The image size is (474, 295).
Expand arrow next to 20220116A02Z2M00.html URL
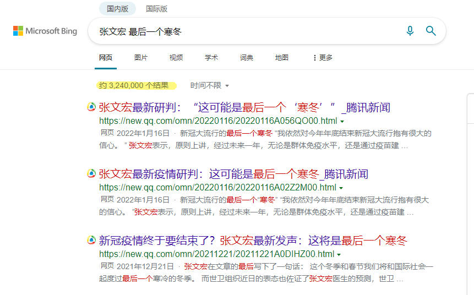(341, 188)
